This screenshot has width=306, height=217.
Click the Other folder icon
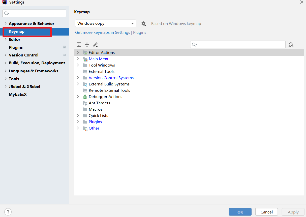[x=85, y=128]
